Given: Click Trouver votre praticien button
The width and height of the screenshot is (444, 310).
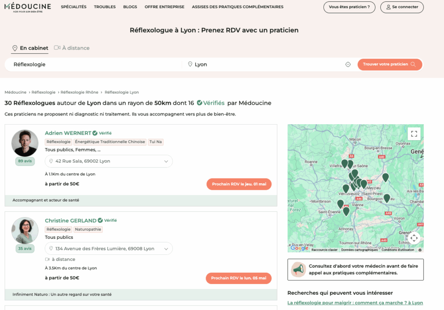Looking at the screenshot, I should 389,64.
